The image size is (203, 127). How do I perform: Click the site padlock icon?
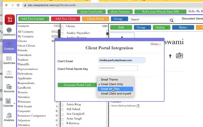coord(25,5)
